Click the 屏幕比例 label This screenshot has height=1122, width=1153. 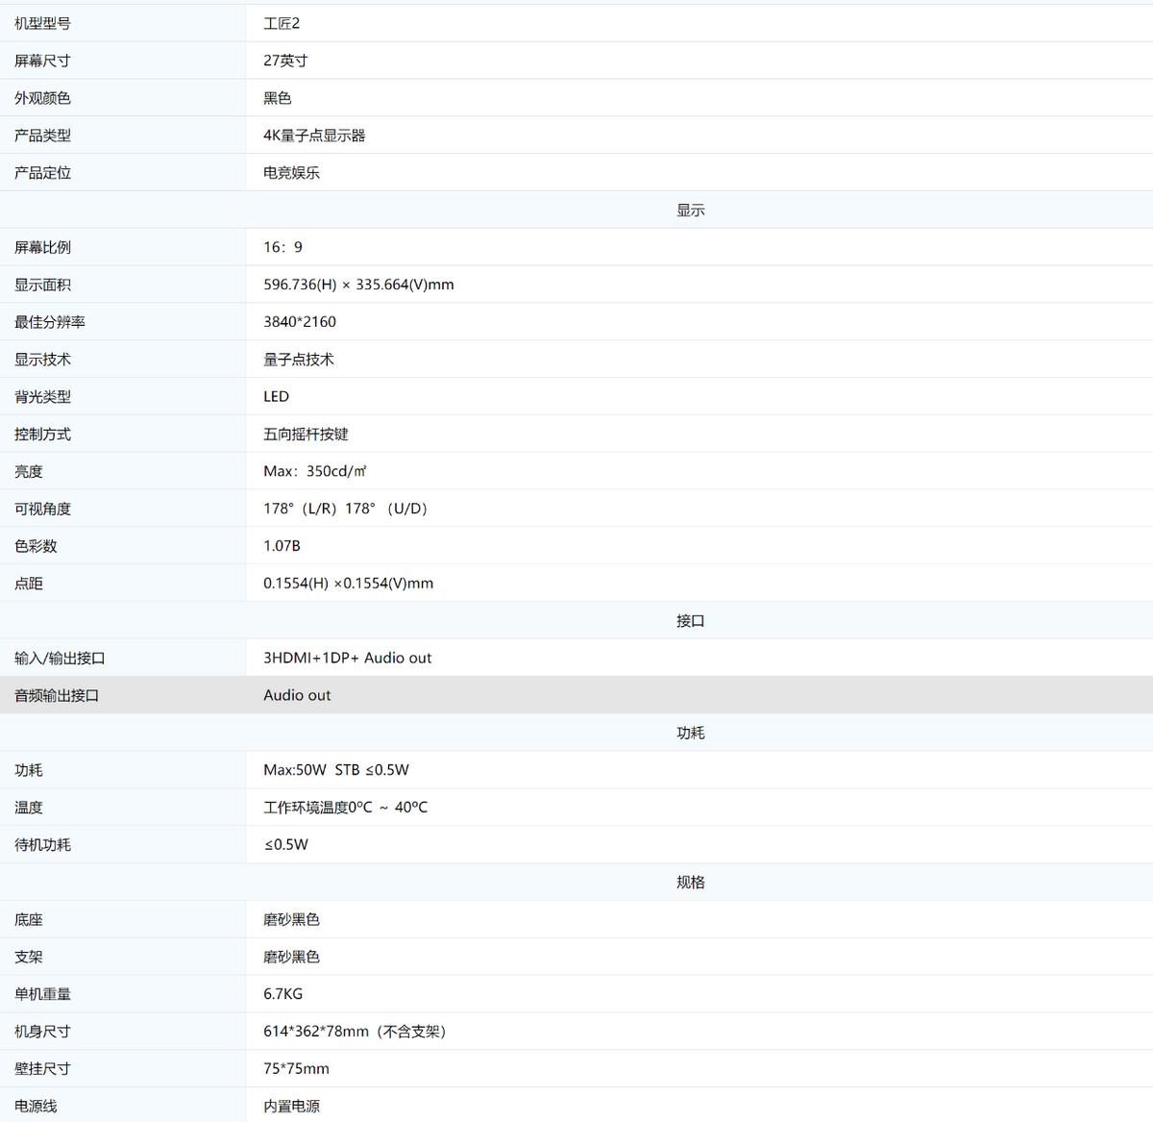click(x=42, y=247)
